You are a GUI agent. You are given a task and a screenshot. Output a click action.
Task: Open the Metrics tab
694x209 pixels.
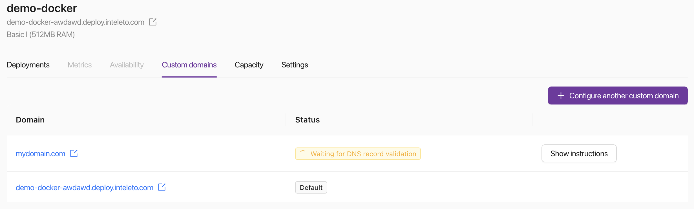79,65
